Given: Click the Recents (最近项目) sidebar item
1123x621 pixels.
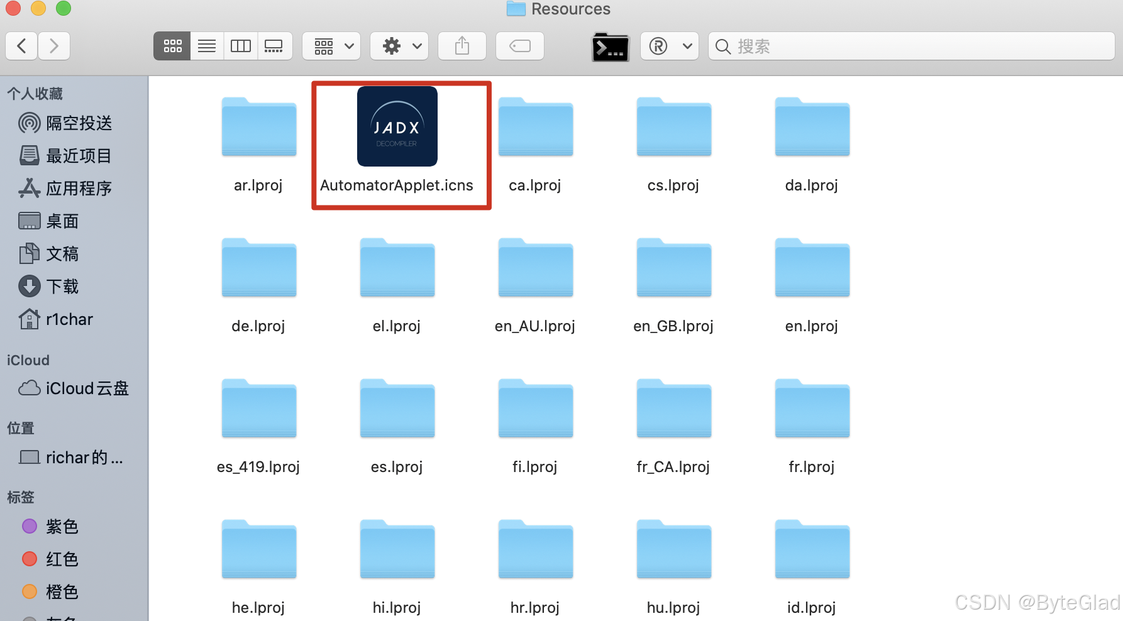Looking at the screenshot, I should pos(29,155).
